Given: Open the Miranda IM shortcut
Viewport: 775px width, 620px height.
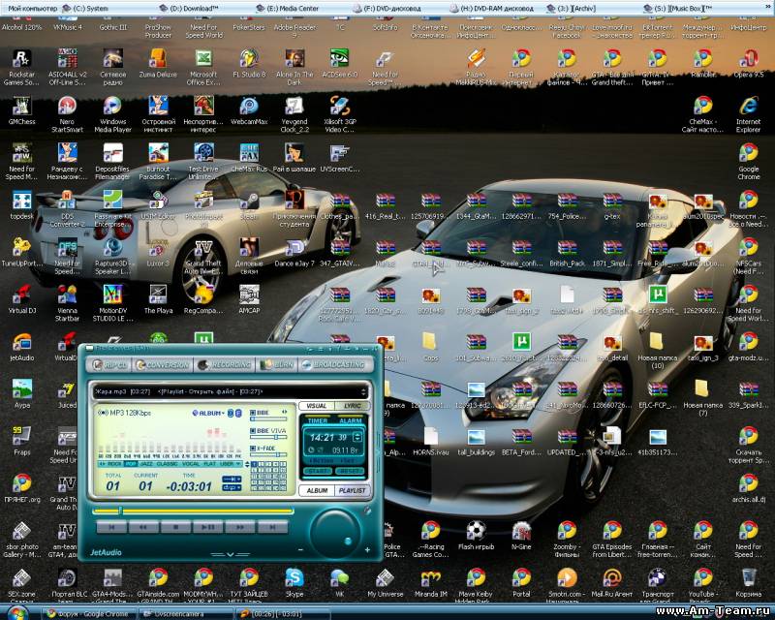Looking at the screenshot, I should click(430, 582).
